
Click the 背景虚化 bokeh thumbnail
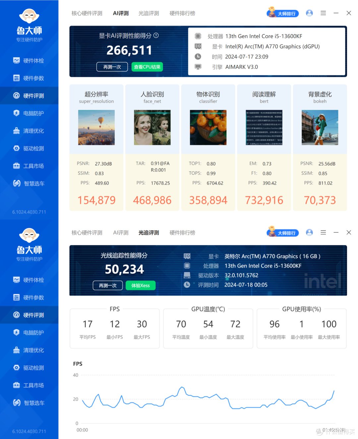320,128
